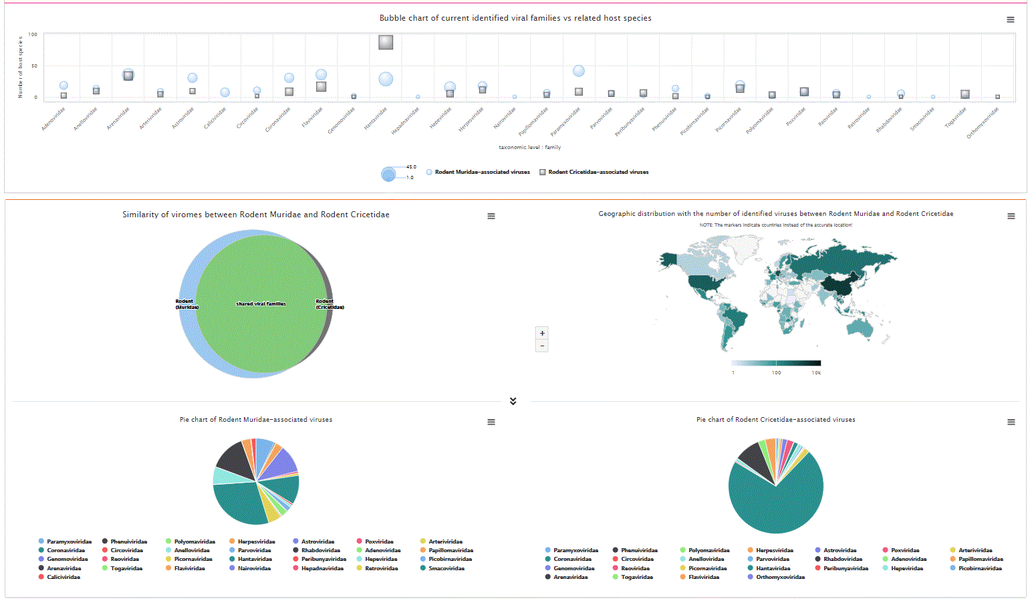Open the Muridae pie chart hamburger menu
This screenshot has width=1028, height=601.
click(491, 422)
